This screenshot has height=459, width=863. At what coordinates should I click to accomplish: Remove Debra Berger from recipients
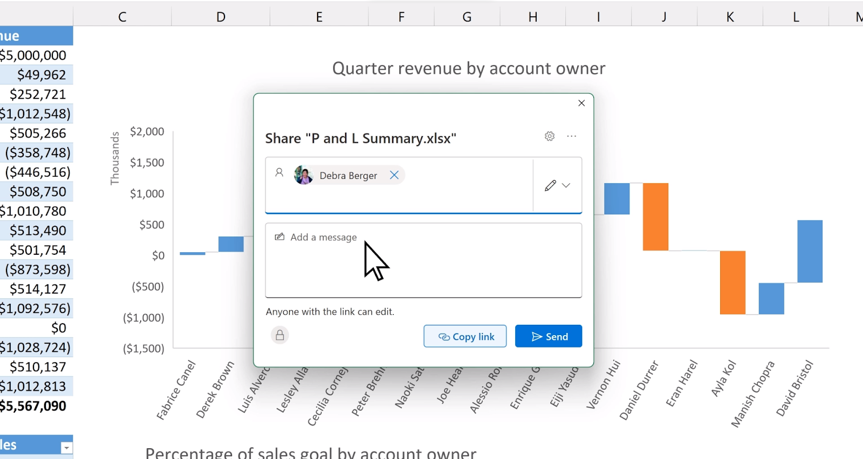point(394,175)
